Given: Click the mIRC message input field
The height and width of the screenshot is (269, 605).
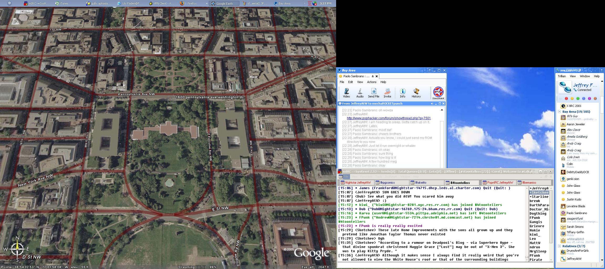Looking at the screenshot, I should (445, 265).
